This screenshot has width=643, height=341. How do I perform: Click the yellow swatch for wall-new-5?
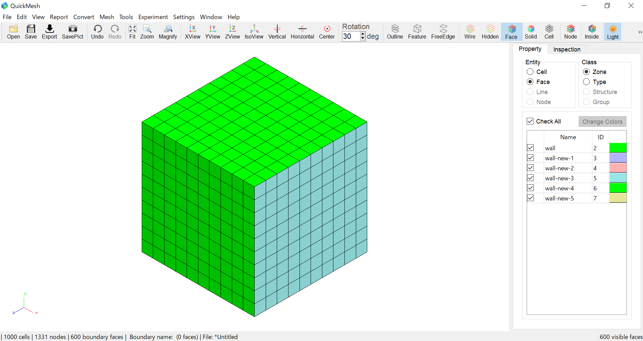(x=618, y=198)
